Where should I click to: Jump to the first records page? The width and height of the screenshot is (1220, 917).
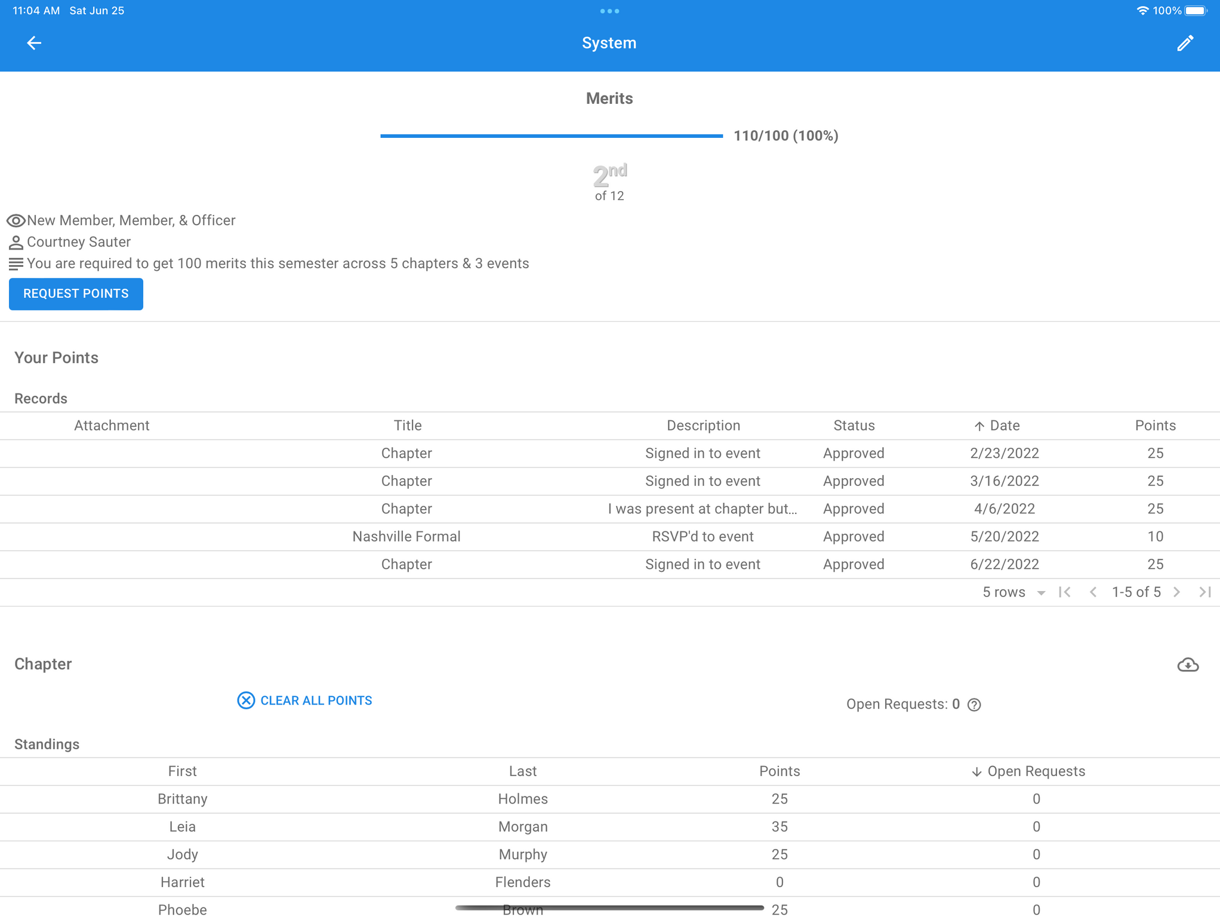1065,592
